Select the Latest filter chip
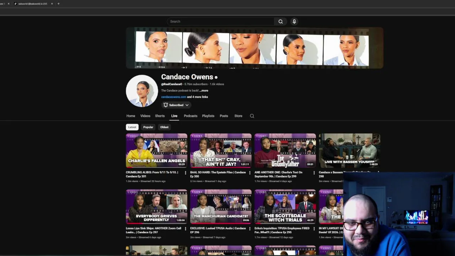455x256 pixels. pyautogui.click(x=132, y=127)
